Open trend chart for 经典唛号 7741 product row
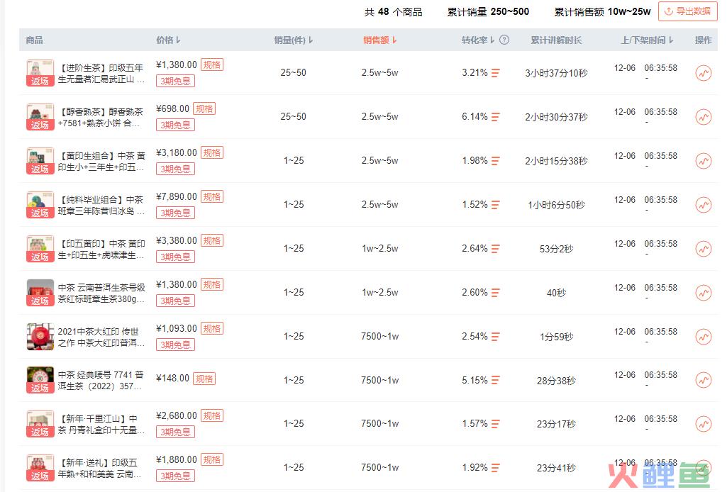Viewport: 727px width, 492px height. tap(704, 381)
